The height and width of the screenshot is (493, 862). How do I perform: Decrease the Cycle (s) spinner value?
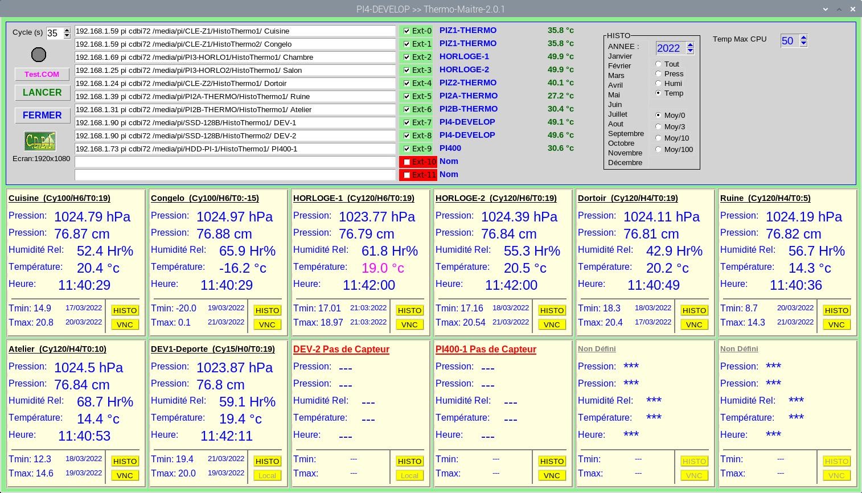click(67, 36)
